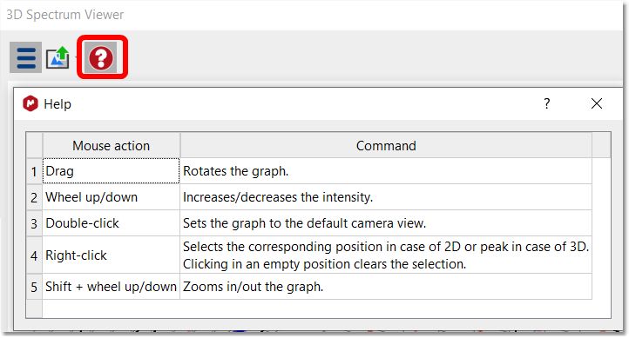Select the Wheel up/down cell
Screen dimensions: 629x338
click(x=112, y=196)
